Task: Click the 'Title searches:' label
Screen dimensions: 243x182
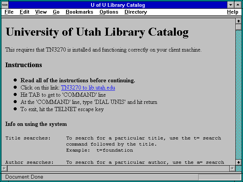Action: click(28, 138)
